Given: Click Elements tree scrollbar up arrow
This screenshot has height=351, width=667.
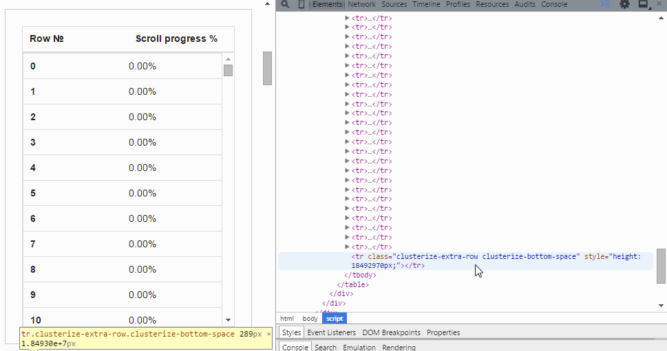Looking at the screenshot, I should pyautogui.click(x=661, y=18).
